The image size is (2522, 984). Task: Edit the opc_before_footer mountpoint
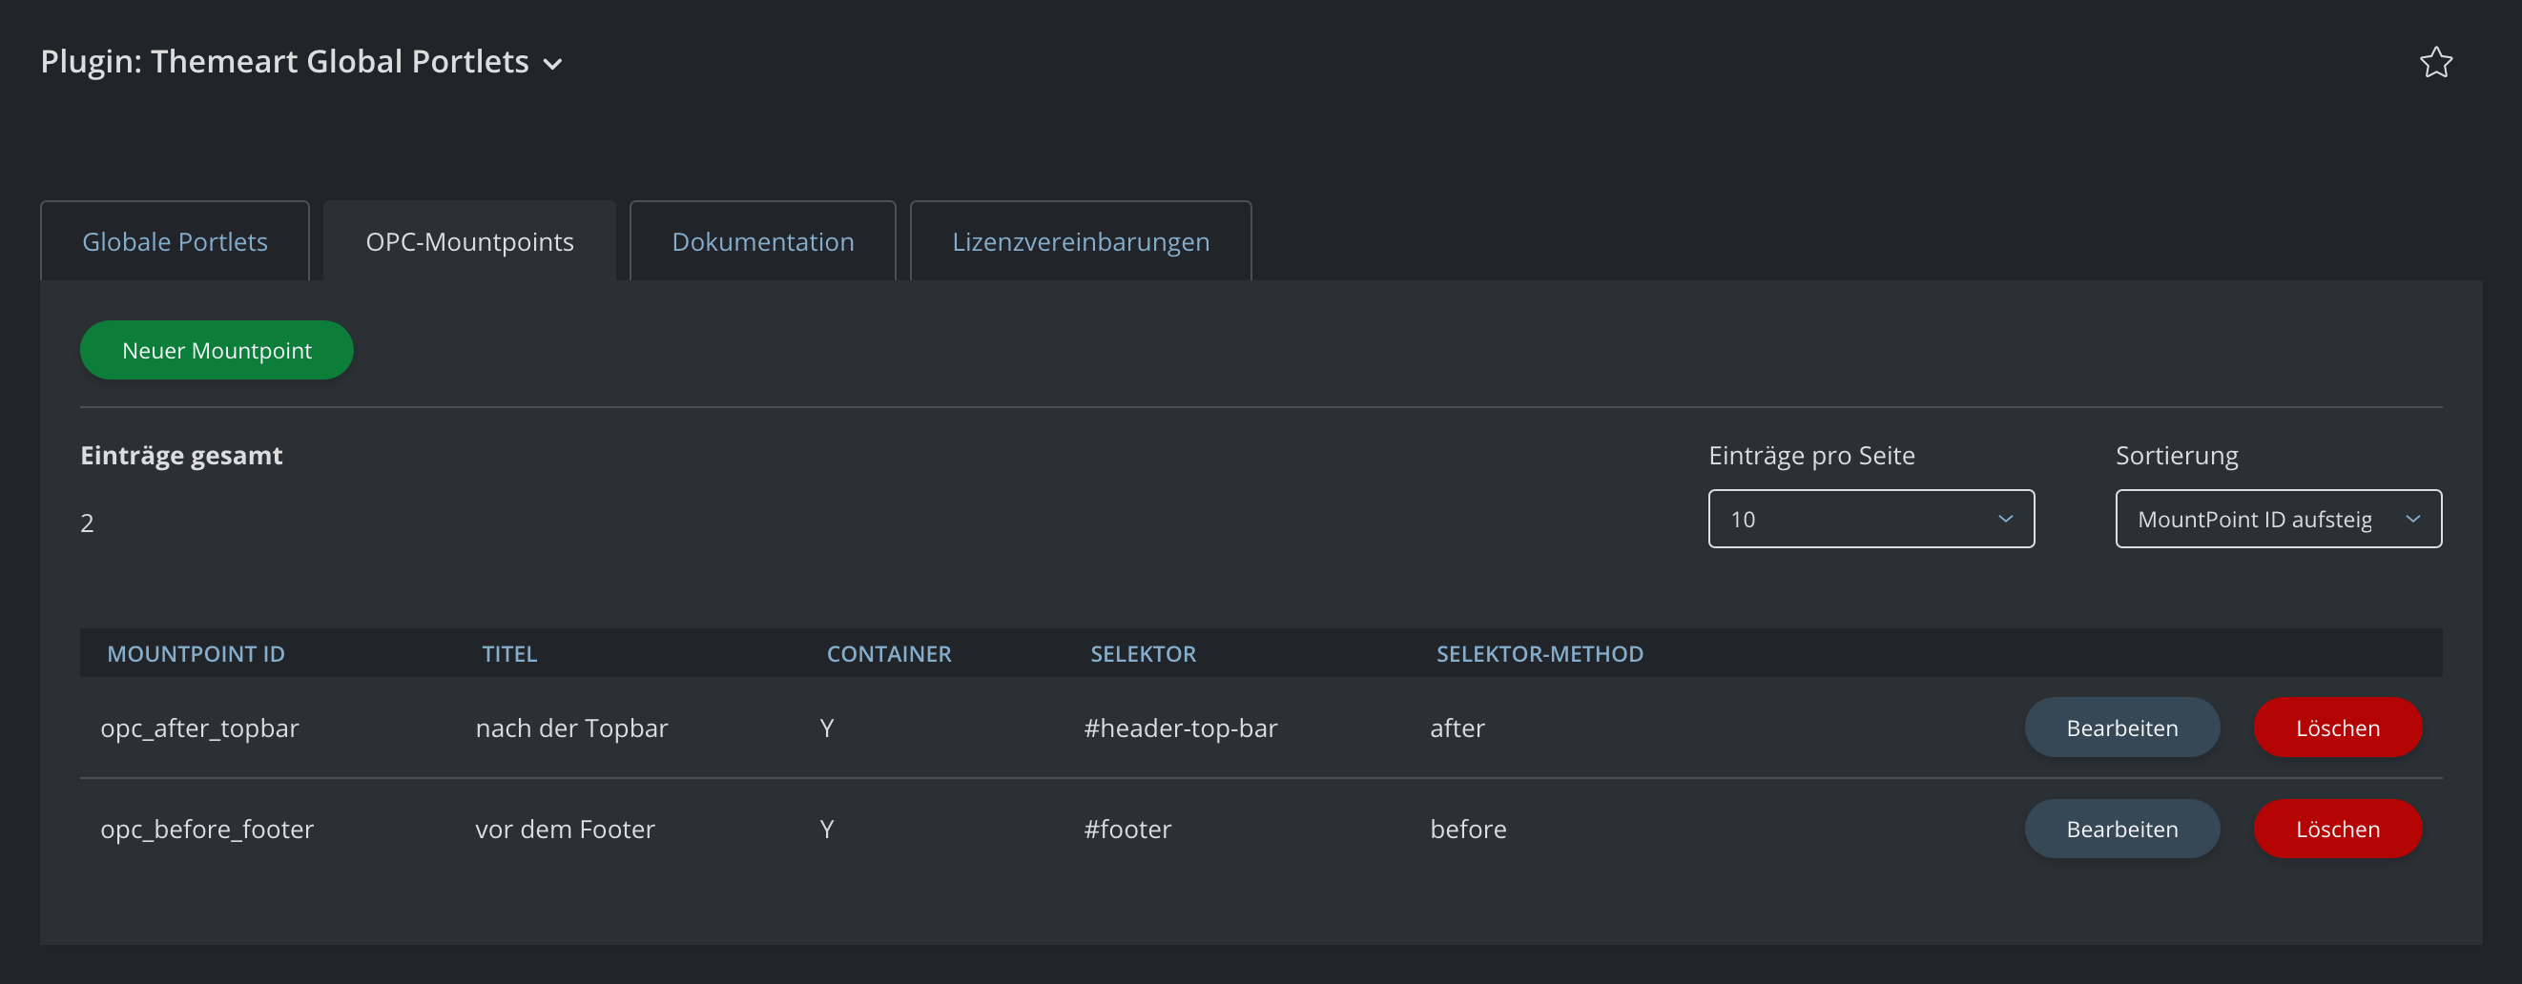(x=2121, y=829)
